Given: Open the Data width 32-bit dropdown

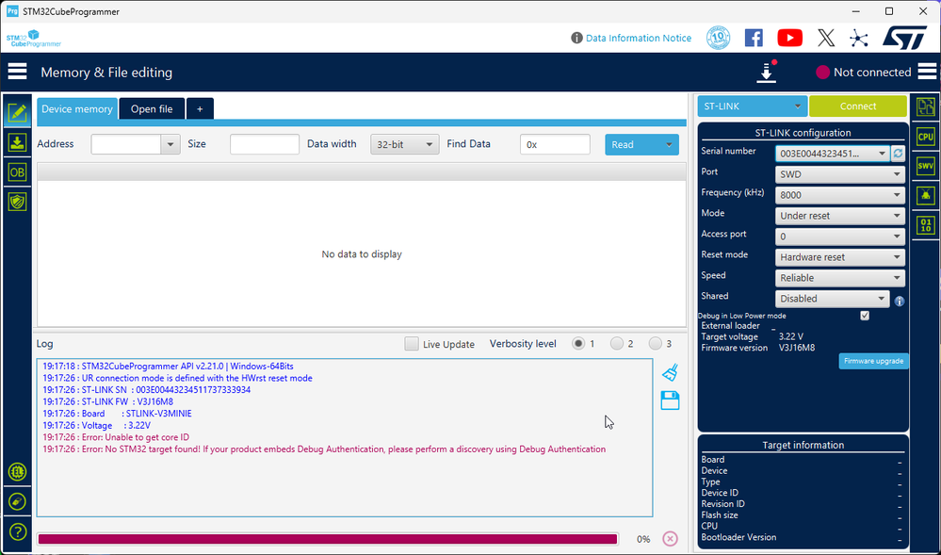Looking at the screenshot, I should pos(404,144).
